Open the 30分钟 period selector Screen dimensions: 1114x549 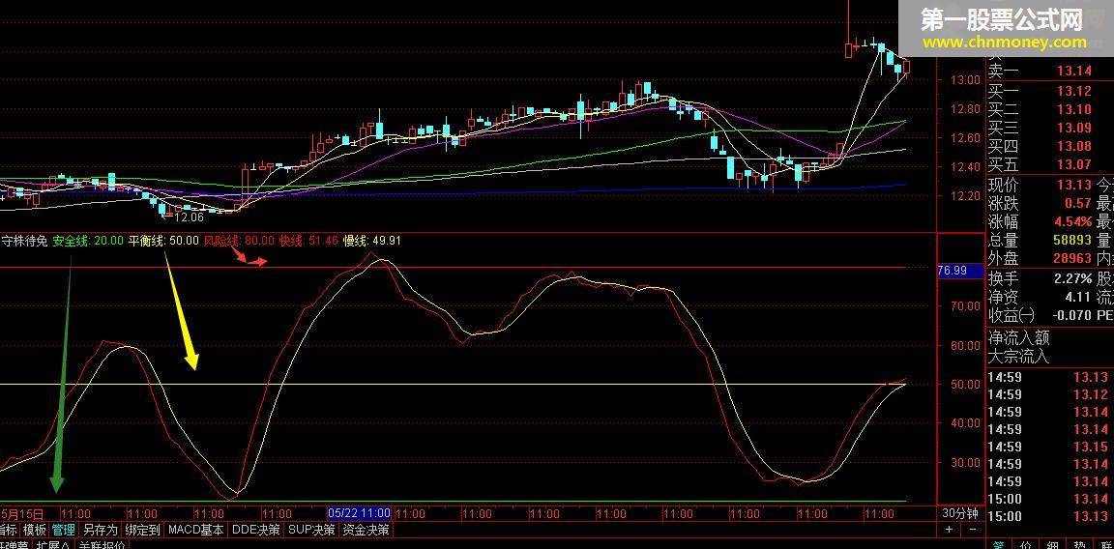pos(960,513)
